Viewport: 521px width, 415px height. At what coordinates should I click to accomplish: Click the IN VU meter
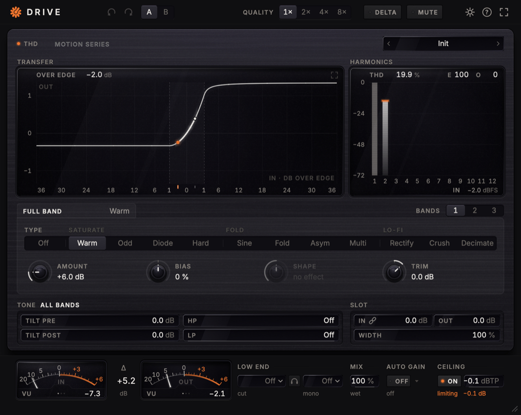click(x=62, y=380)
